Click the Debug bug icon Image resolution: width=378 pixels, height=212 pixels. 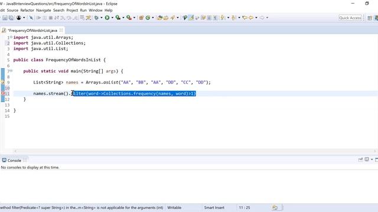tap(96, 18)
